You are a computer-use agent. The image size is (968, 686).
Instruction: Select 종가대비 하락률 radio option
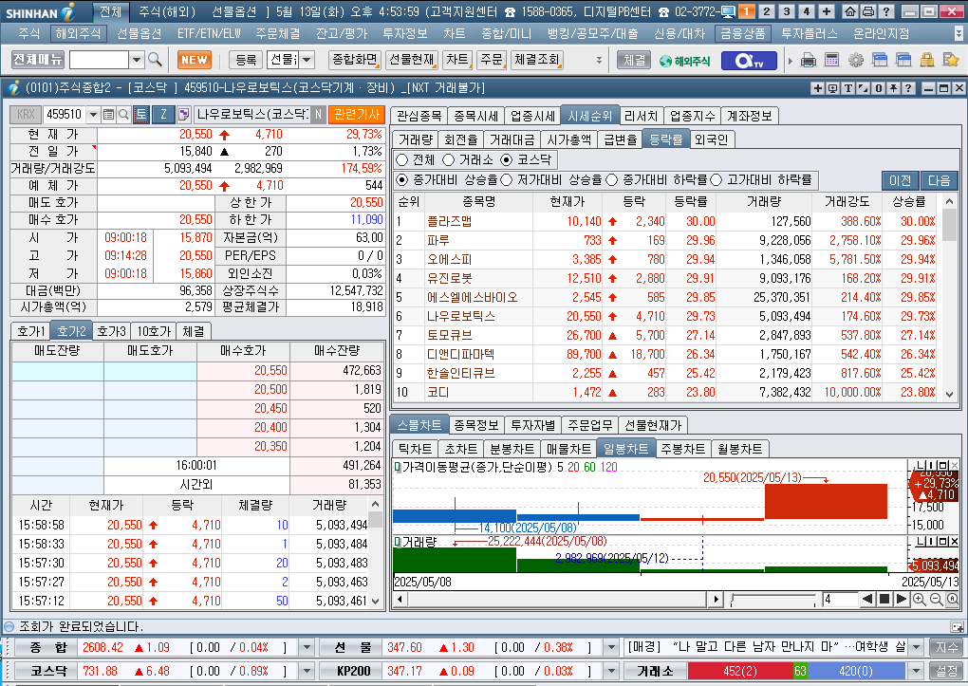coord(612,179)
